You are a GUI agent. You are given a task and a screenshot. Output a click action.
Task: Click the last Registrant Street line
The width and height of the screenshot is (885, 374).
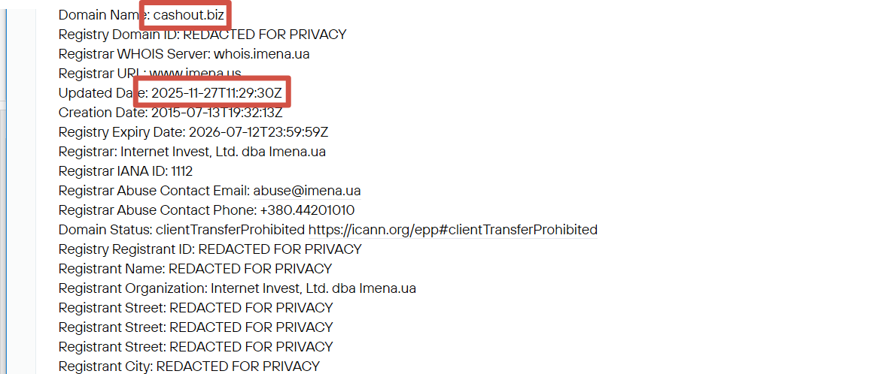pos(196,347)
